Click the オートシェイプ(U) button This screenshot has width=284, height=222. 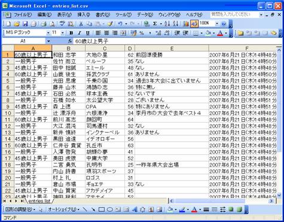pos(64,209)
